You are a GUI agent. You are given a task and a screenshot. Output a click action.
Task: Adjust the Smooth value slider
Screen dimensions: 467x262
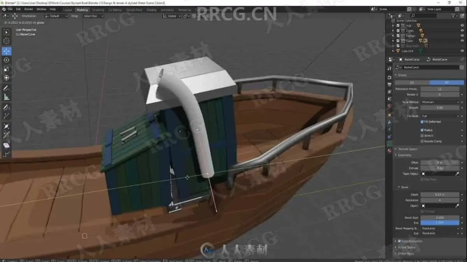[x=440, y=108]
